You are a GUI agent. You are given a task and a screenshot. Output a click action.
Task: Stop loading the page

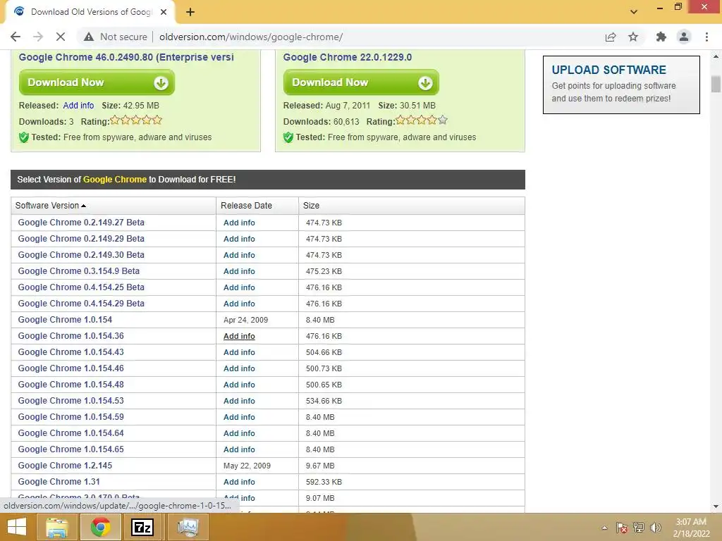61,37
